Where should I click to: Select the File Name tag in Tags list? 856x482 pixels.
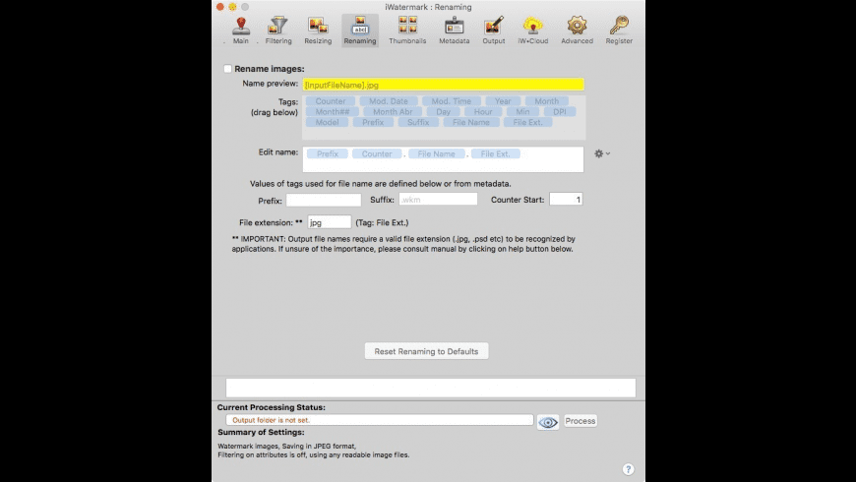coord(470,122)
